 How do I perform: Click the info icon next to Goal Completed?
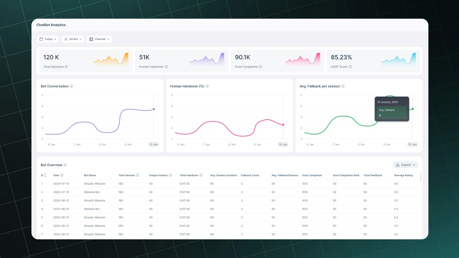click(261, 67)
